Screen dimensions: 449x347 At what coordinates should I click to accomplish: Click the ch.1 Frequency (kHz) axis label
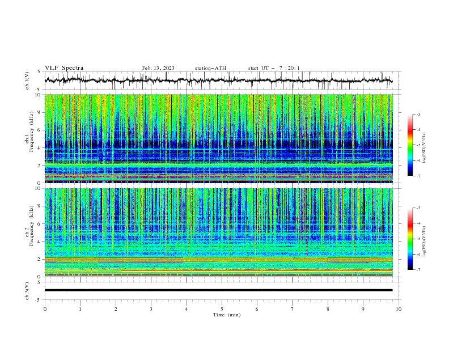[29, 132]
